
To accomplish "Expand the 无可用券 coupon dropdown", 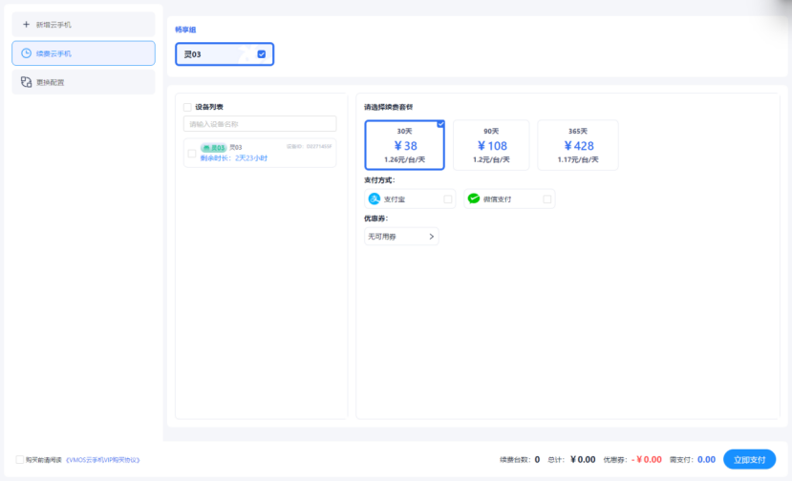I will (x=400, y=236).
